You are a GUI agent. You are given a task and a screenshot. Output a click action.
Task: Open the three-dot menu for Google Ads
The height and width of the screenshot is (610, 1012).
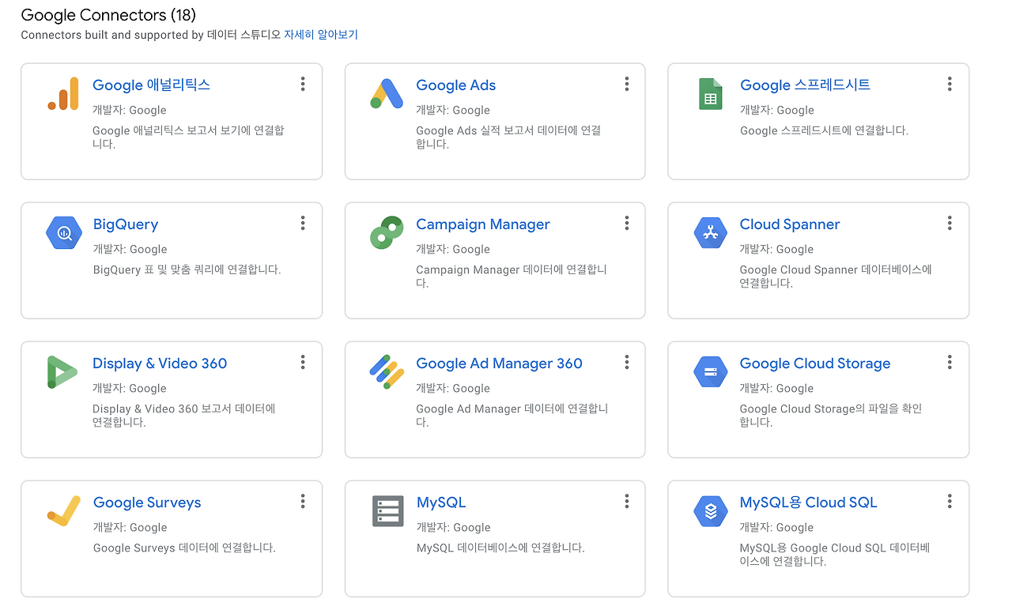(x=627, y=84)
